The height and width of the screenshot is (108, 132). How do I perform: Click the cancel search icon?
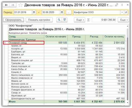coord(65,20)
